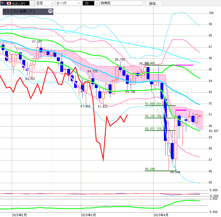Click the -5.000 indicator scale label
Image resolution: width=221 pixels, height=217 pixels.
213,196
